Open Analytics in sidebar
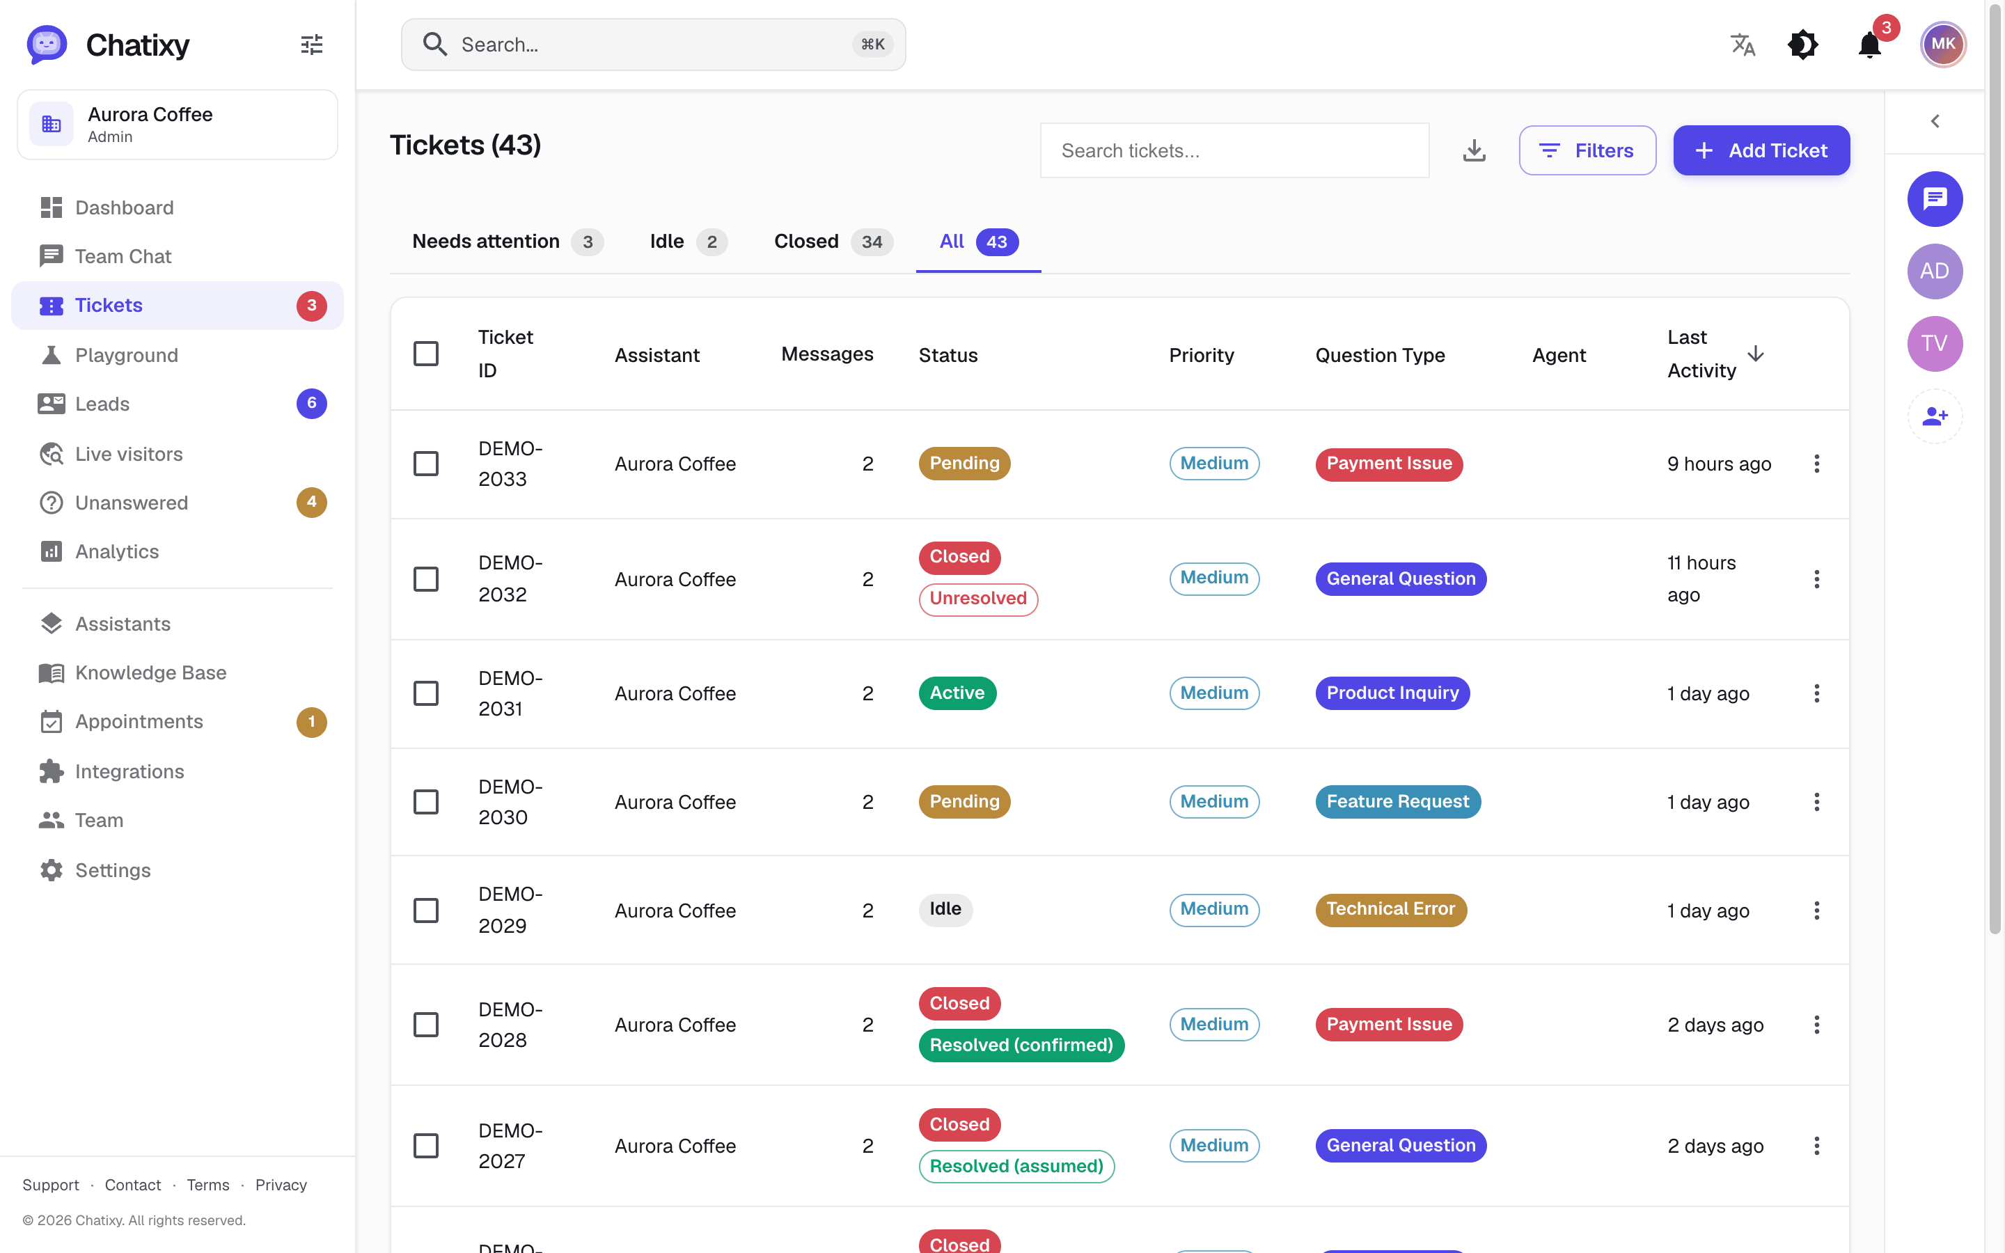This screenshot has height=1253, width=2005. pyautogui.click(x=178, y=551)
